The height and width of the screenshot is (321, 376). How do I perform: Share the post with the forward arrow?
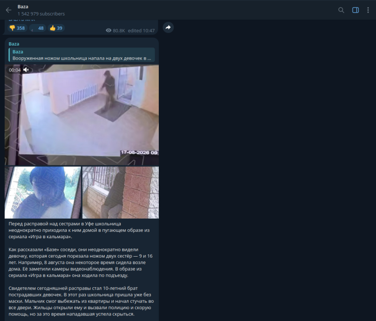click(x=168, y=27)
